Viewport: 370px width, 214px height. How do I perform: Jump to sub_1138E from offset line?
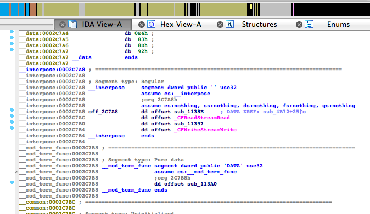[x=189, y=112]
